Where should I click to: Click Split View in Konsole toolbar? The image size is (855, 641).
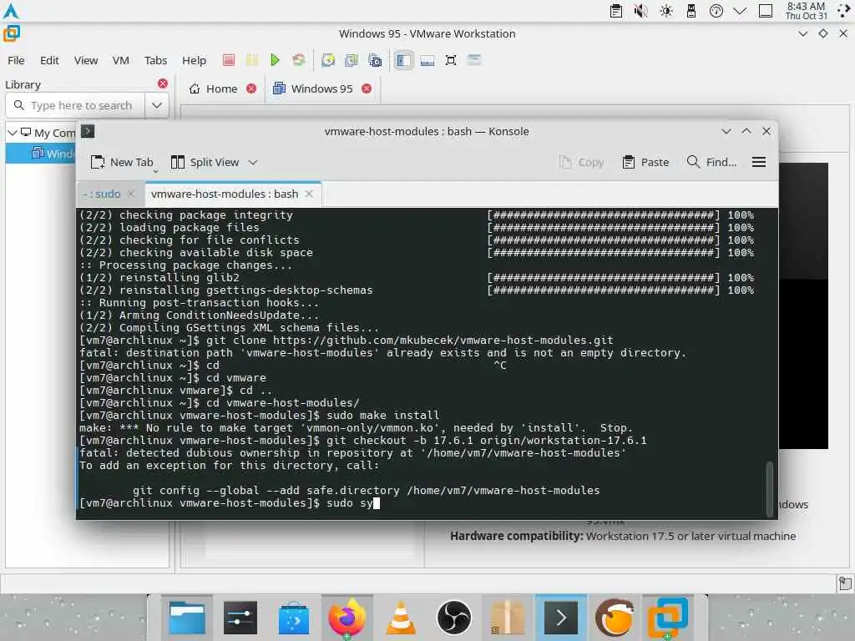coord(205,163)
